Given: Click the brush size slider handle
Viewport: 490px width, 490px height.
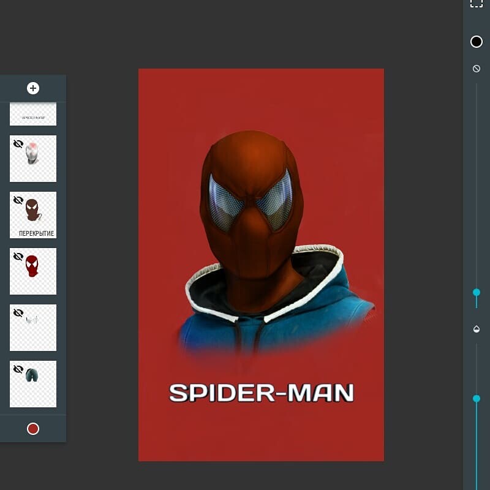Looking at the screenshot, I should point(477,293).
